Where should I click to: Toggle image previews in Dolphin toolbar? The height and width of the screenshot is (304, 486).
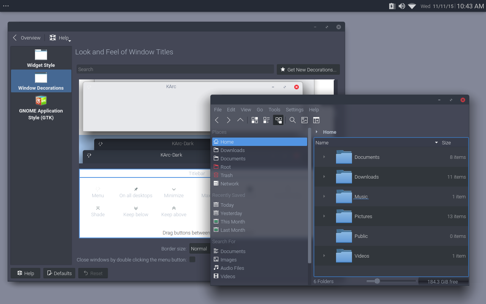(305, 120)
